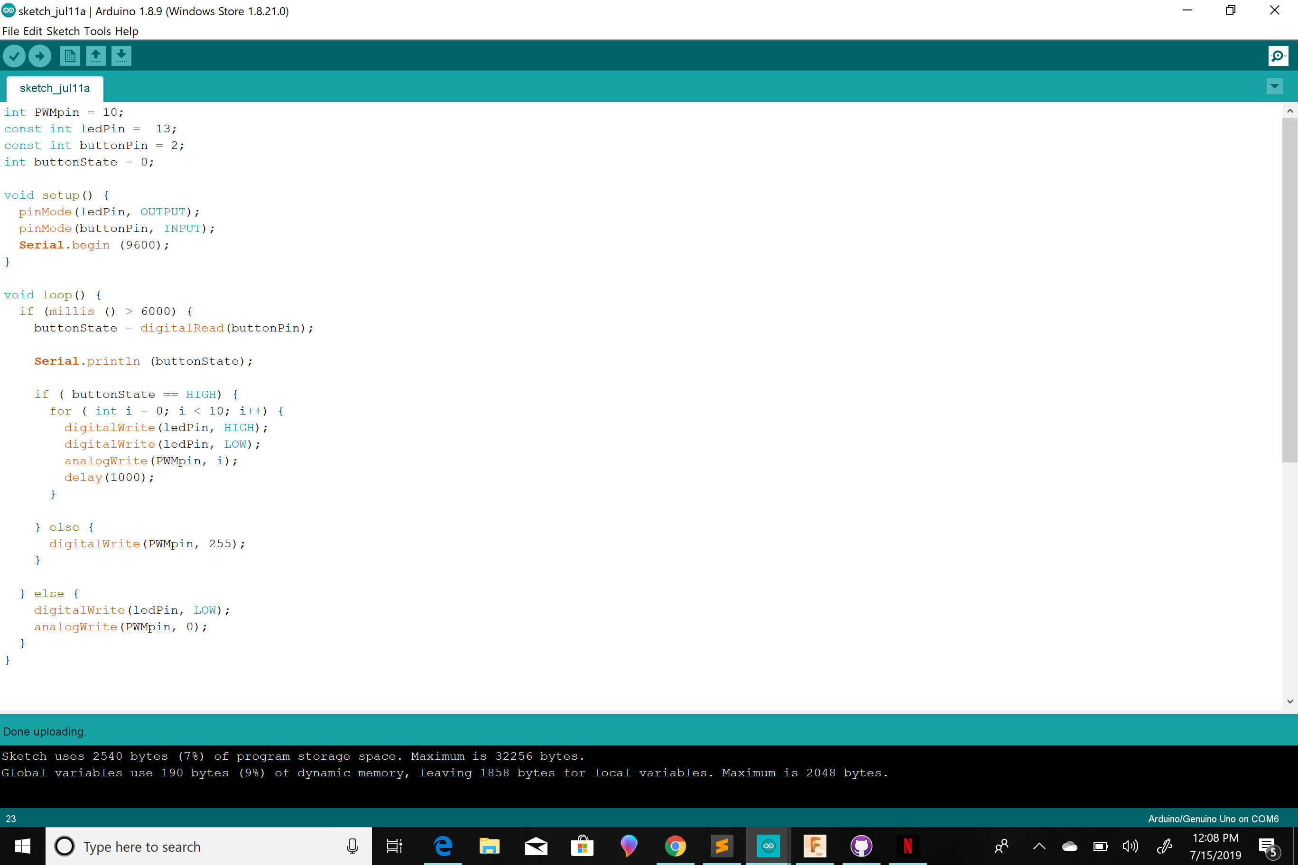The width and height of the screenshot is (1298, 865).
Task: Click the 'void setup() {' code line
Action: coord(57,195)
